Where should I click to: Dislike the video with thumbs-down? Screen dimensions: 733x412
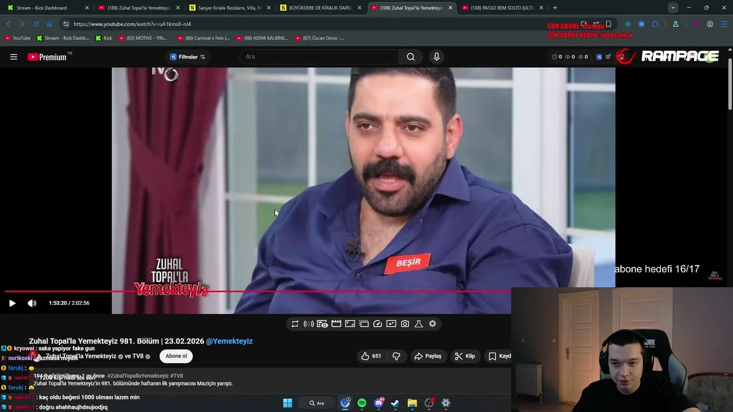pos(396,356)
